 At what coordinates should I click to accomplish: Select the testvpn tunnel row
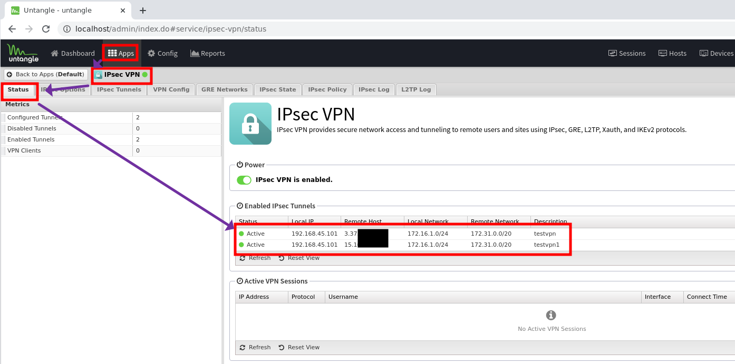[485, 234]
